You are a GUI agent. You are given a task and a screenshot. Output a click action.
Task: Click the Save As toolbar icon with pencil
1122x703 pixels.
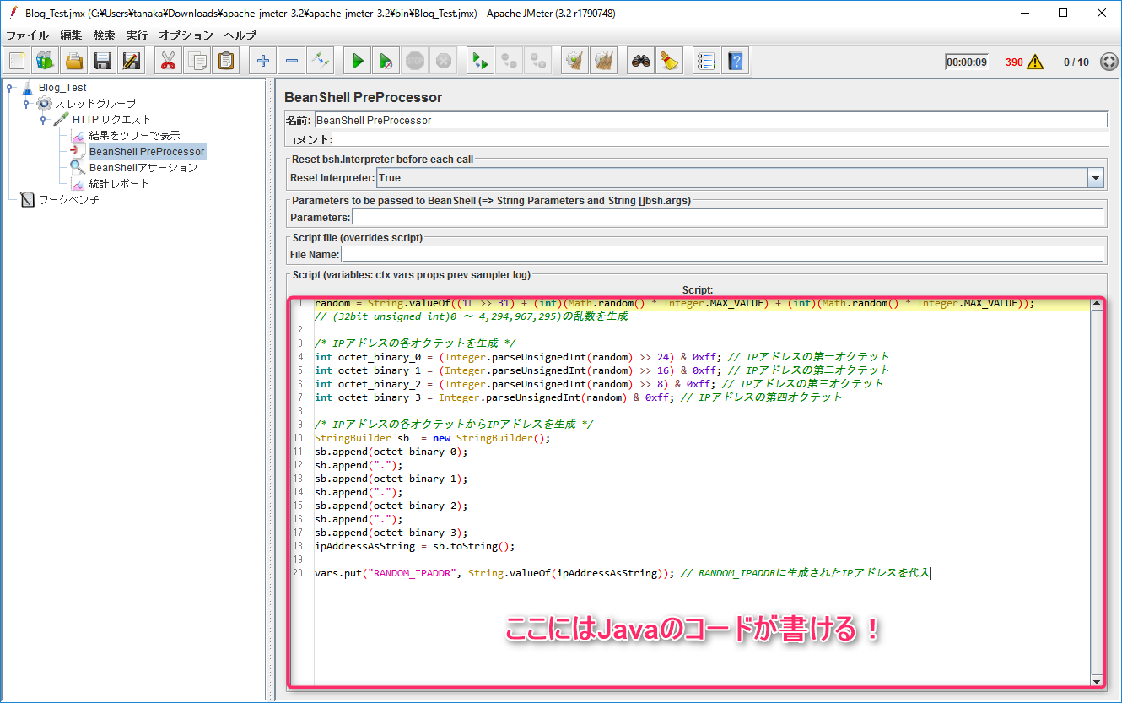pos(131,61)
